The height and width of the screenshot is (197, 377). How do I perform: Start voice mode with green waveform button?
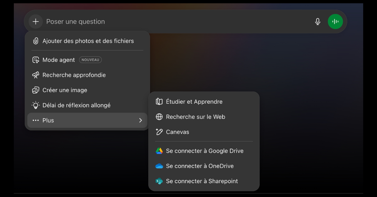tap(335, 22)
